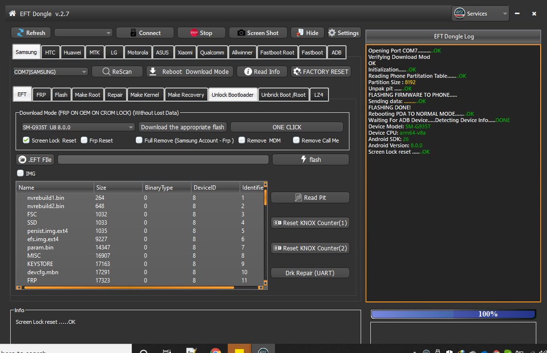Click the lightning bolt icon on flash

point(304,159)
